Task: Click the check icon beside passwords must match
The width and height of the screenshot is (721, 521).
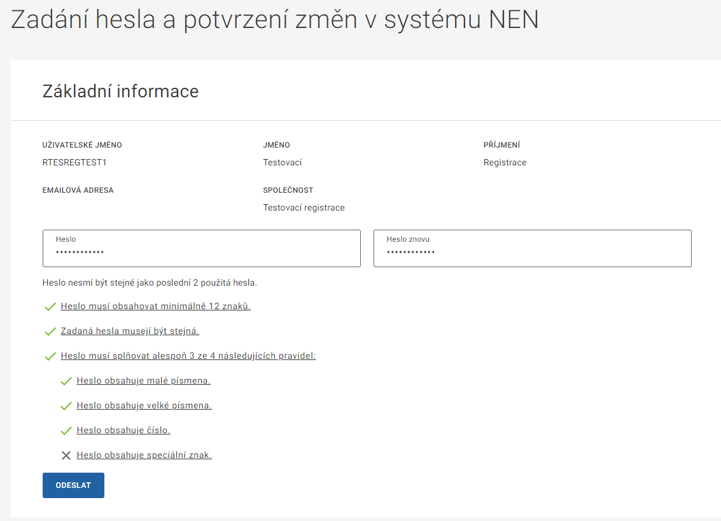Action: (50, 331)
